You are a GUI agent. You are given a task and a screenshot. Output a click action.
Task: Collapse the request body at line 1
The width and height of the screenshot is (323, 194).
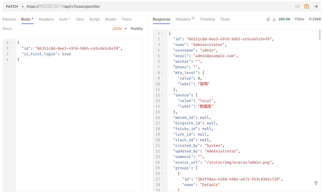click(11, 43)
